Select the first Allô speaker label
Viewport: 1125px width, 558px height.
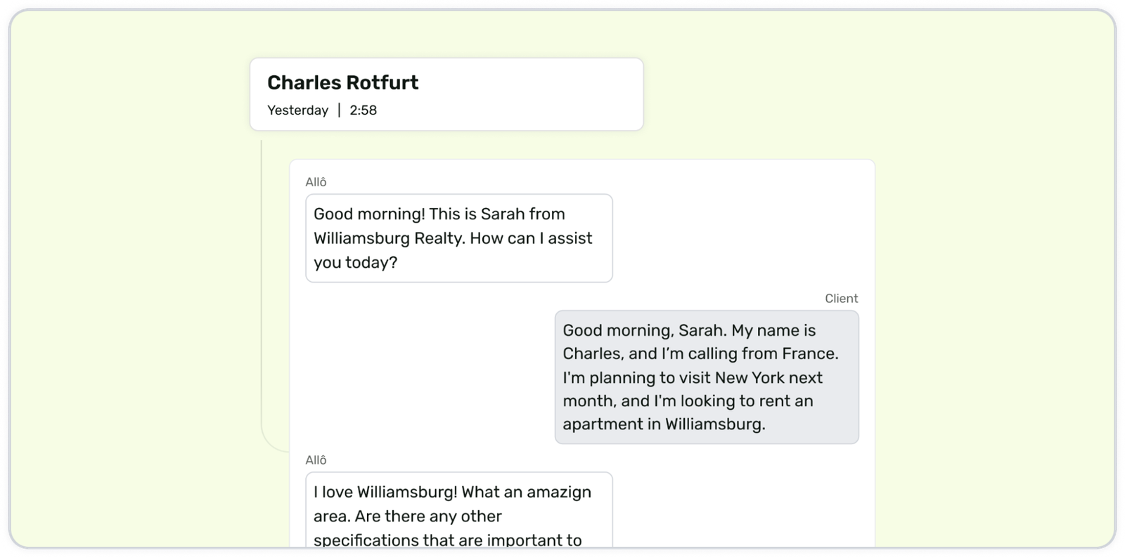coord(316,182)
